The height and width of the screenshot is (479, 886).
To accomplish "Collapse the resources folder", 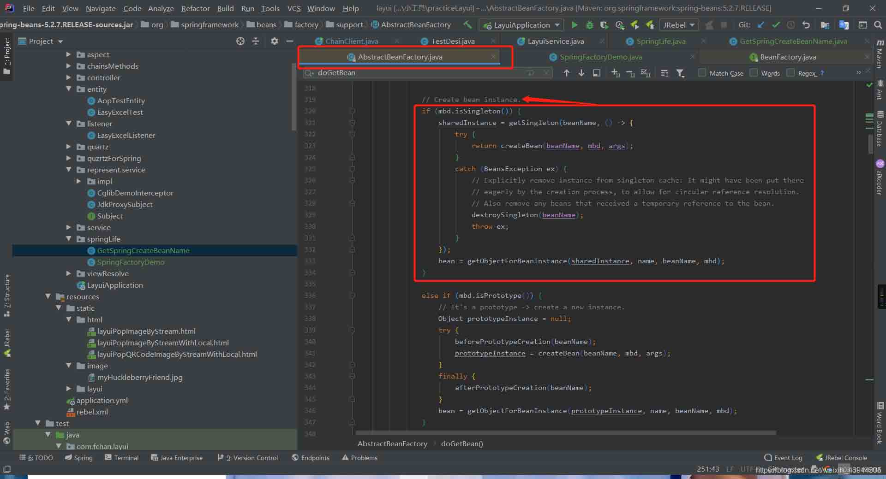I will (x=48, y=296).
